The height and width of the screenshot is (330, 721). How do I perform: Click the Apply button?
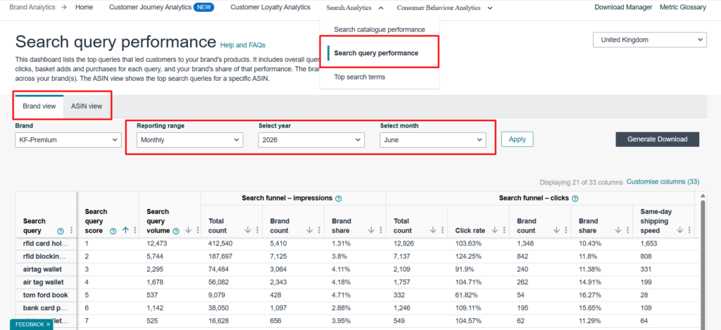518,139
